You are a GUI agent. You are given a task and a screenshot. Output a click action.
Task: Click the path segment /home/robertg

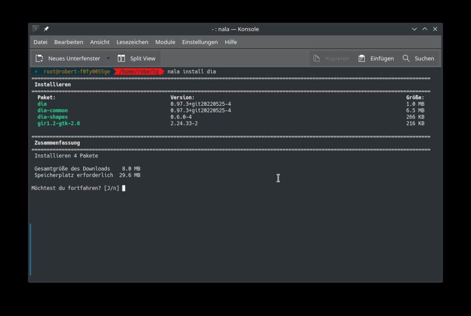pyautogui.click(x=139, y=71)
